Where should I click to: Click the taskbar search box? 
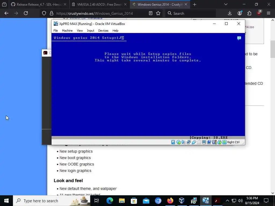point(52,201)
